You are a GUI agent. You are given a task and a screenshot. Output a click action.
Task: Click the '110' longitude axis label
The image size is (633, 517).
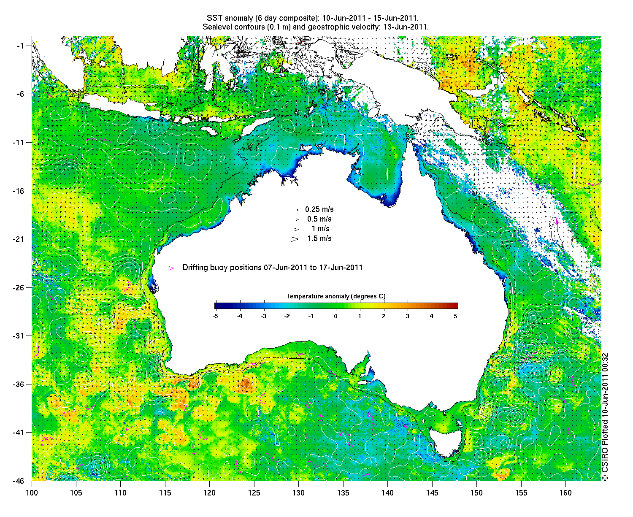click(x=121, y=493)
